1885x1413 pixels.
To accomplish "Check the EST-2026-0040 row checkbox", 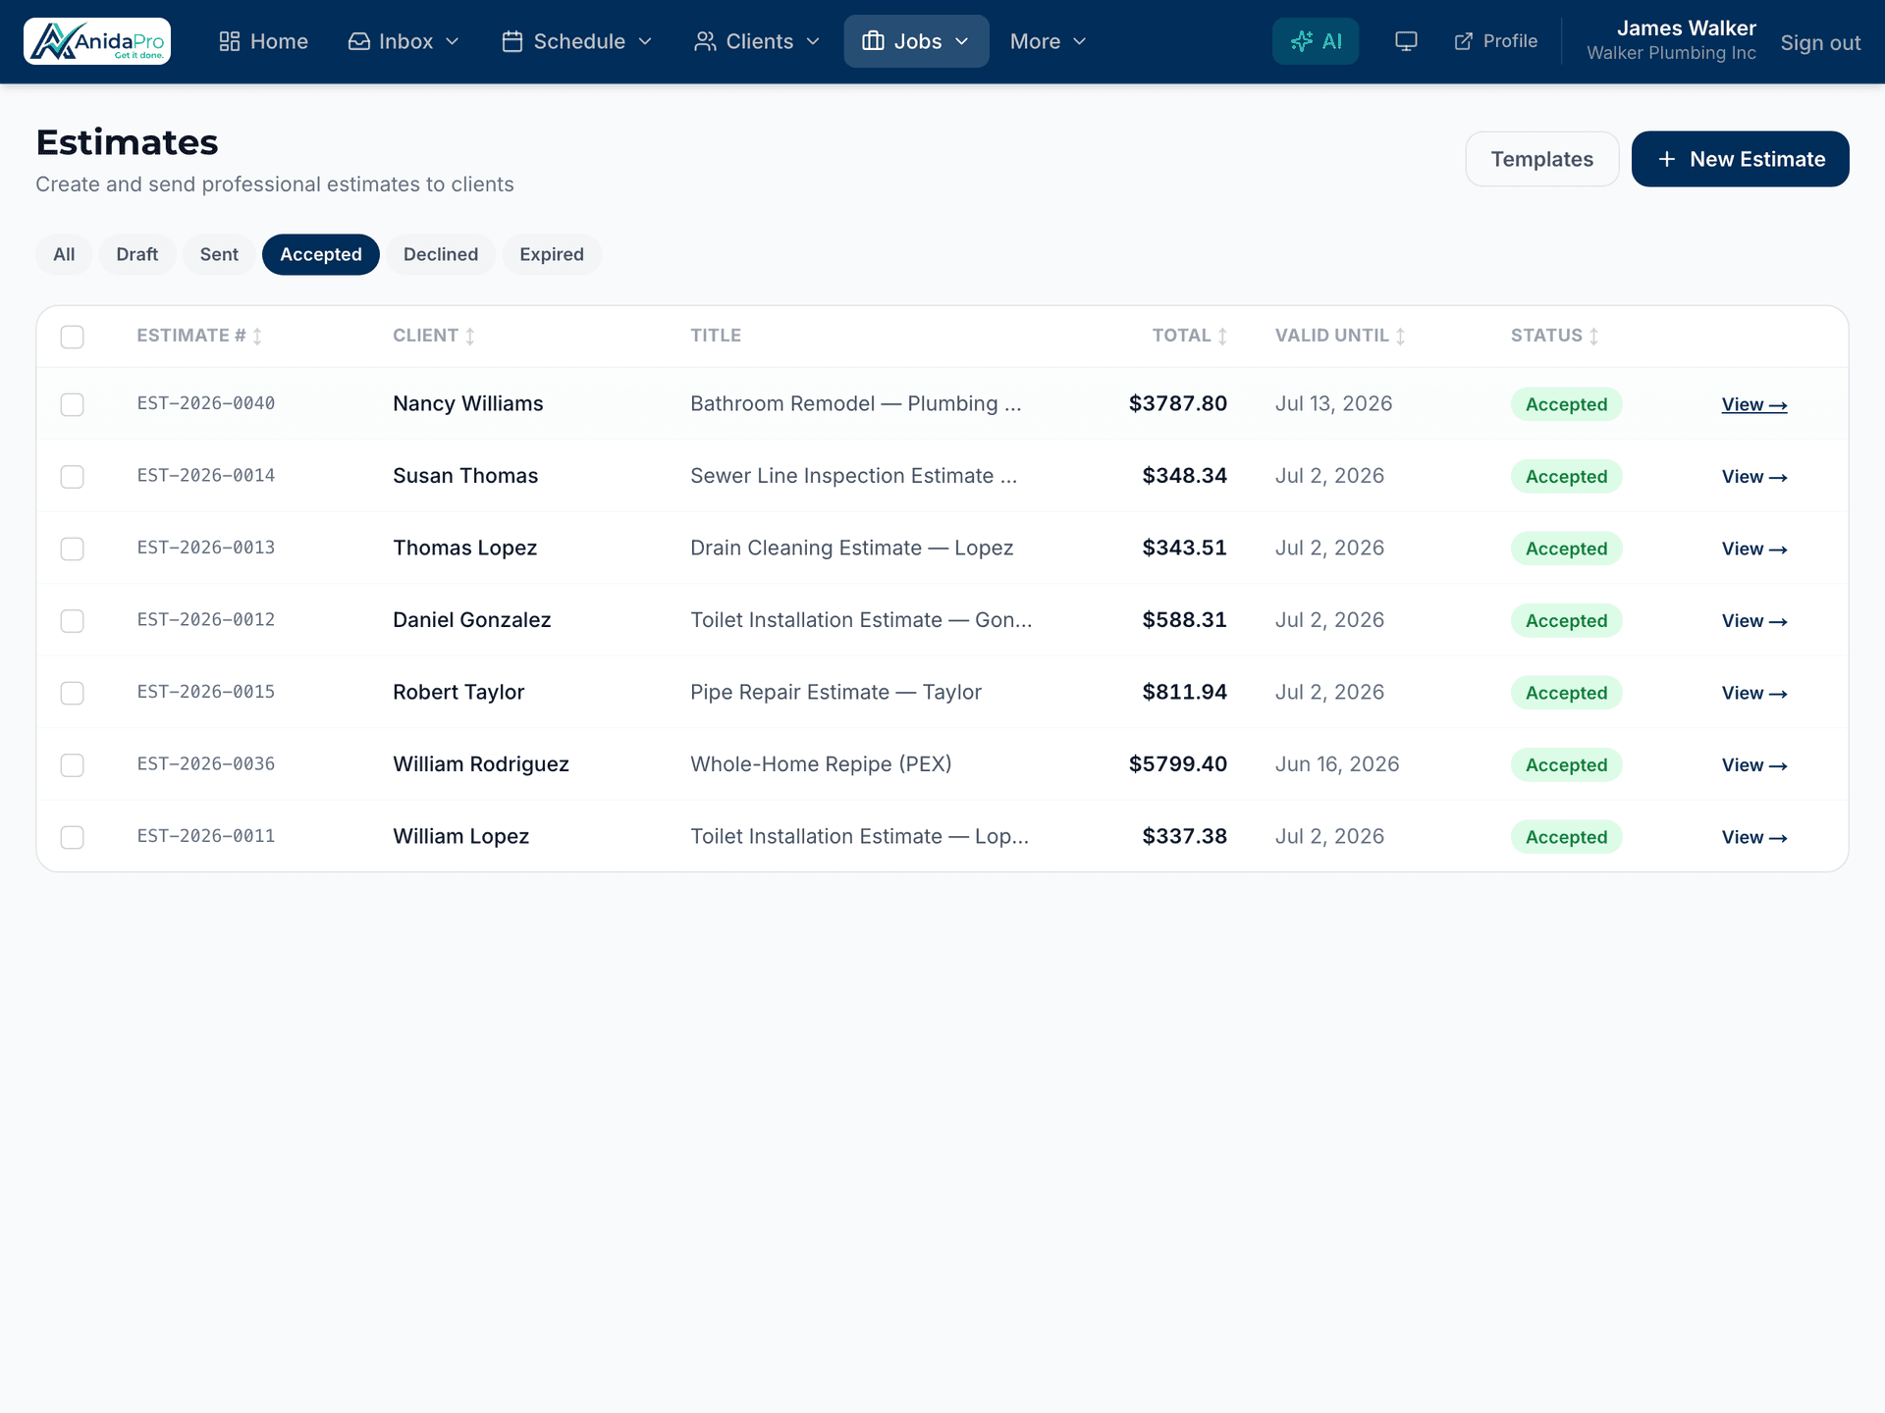I will [x=72, y=404].
